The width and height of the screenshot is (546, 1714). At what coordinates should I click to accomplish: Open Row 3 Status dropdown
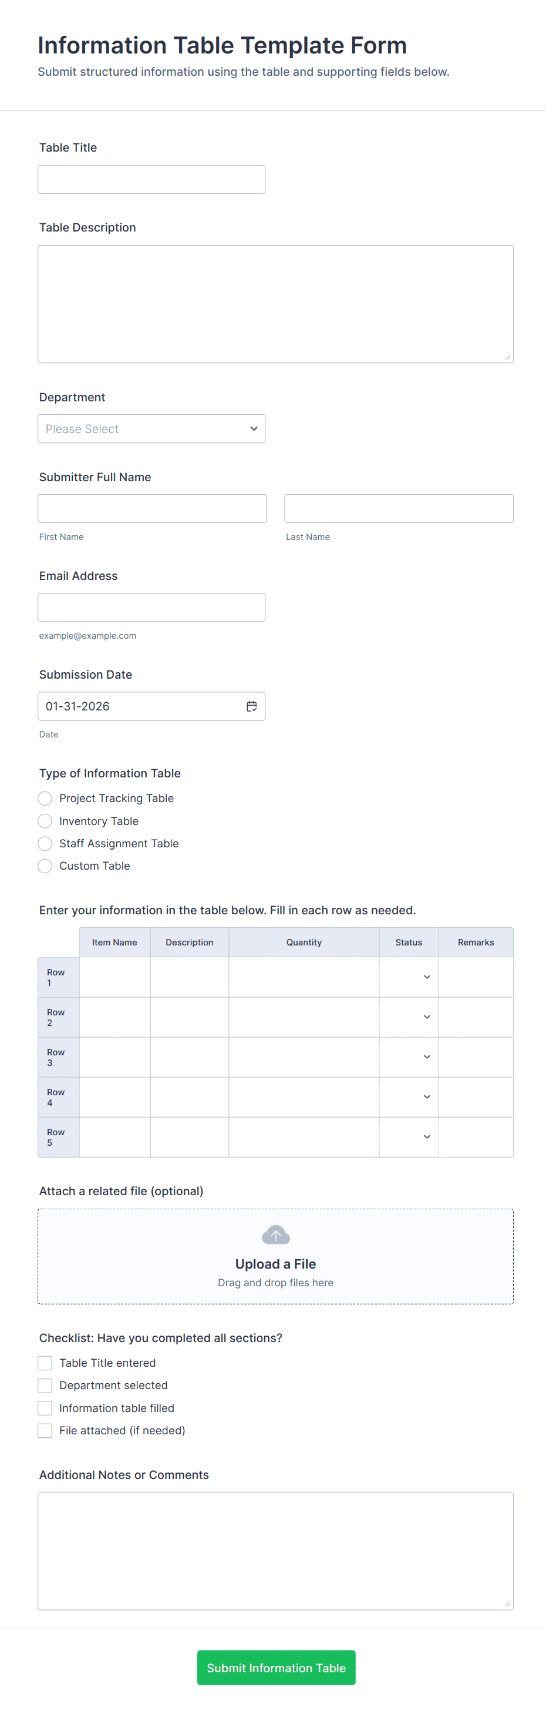coord(409,1056)
